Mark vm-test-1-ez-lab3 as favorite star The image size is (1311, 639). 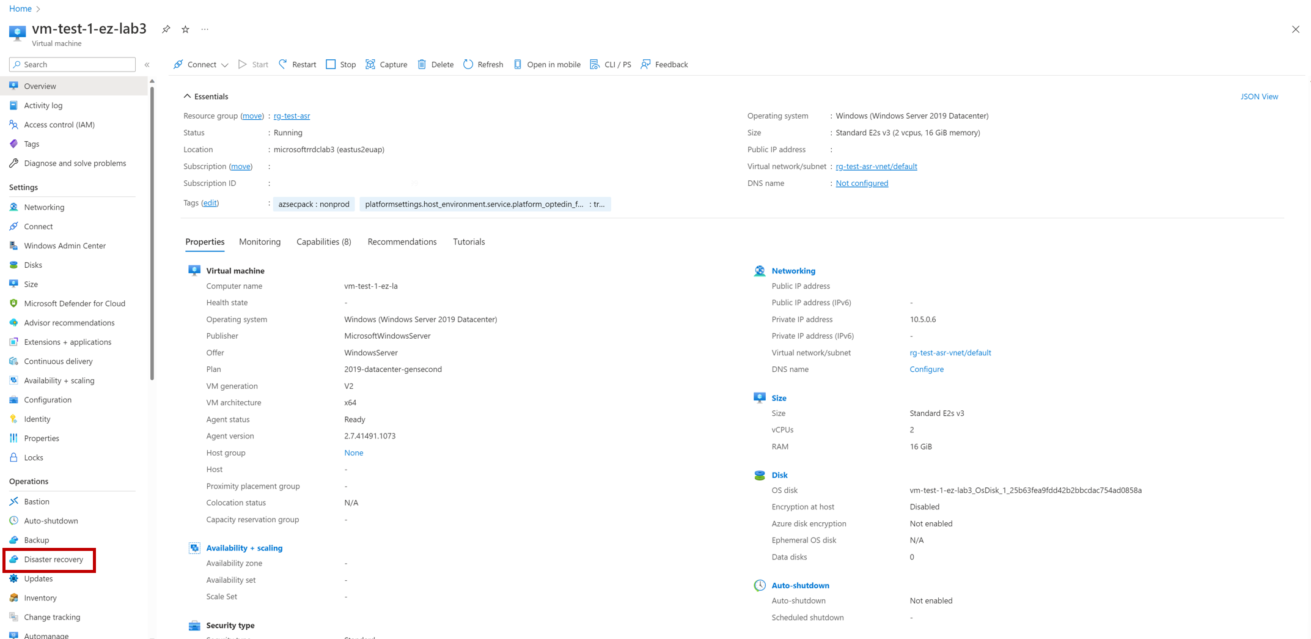[x=186, y=29]
